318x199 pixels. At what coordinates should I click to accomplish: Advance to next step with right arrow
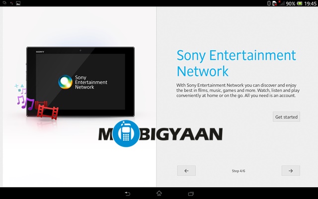[x=291, y=171]
